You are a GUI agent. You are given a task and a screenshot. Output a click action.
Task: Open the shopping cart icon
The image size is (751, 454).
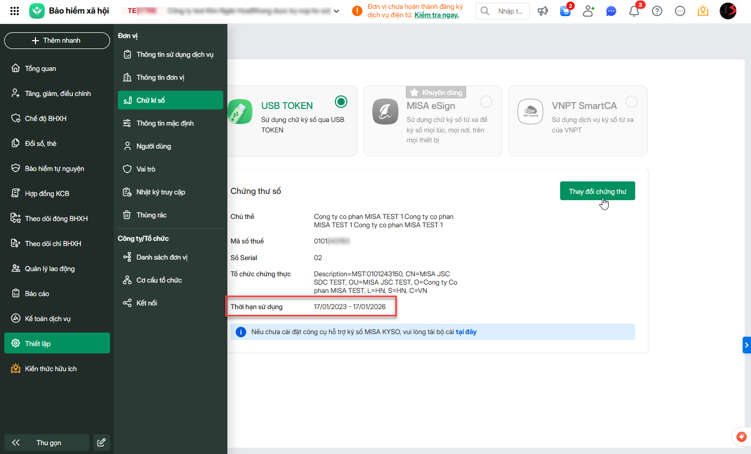click(565, 11)
